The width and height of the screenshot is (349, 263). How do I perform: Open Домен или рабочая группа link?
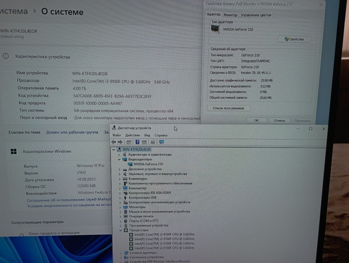pyautogui.click(x=72, y=132)
